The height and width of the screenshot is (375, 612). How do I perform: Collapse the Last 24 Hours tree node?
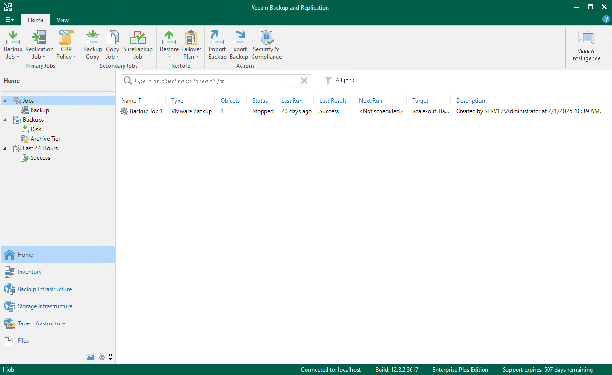(5, 148)
